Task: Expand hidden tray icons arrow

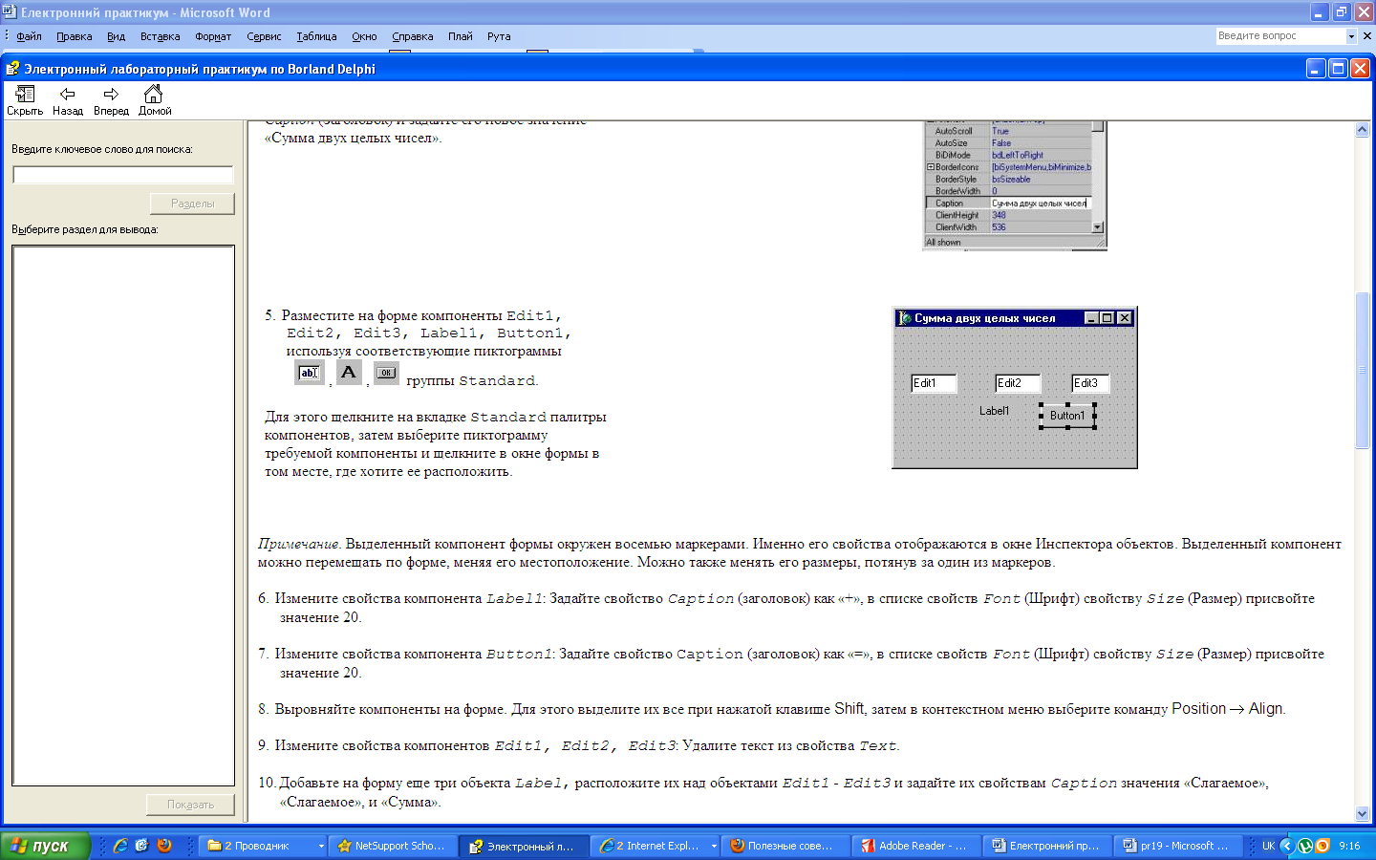Action: (x=1286, y=846)
